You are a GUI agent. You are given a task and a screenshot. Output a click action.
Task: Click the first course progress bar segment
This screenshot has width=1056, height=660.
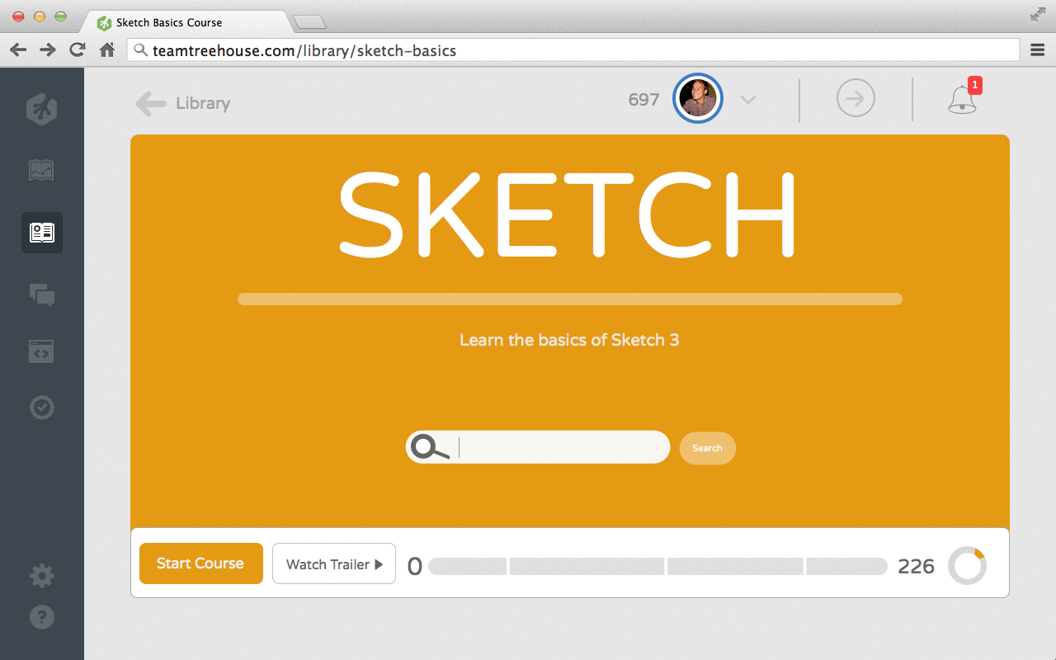coord(468,566)
